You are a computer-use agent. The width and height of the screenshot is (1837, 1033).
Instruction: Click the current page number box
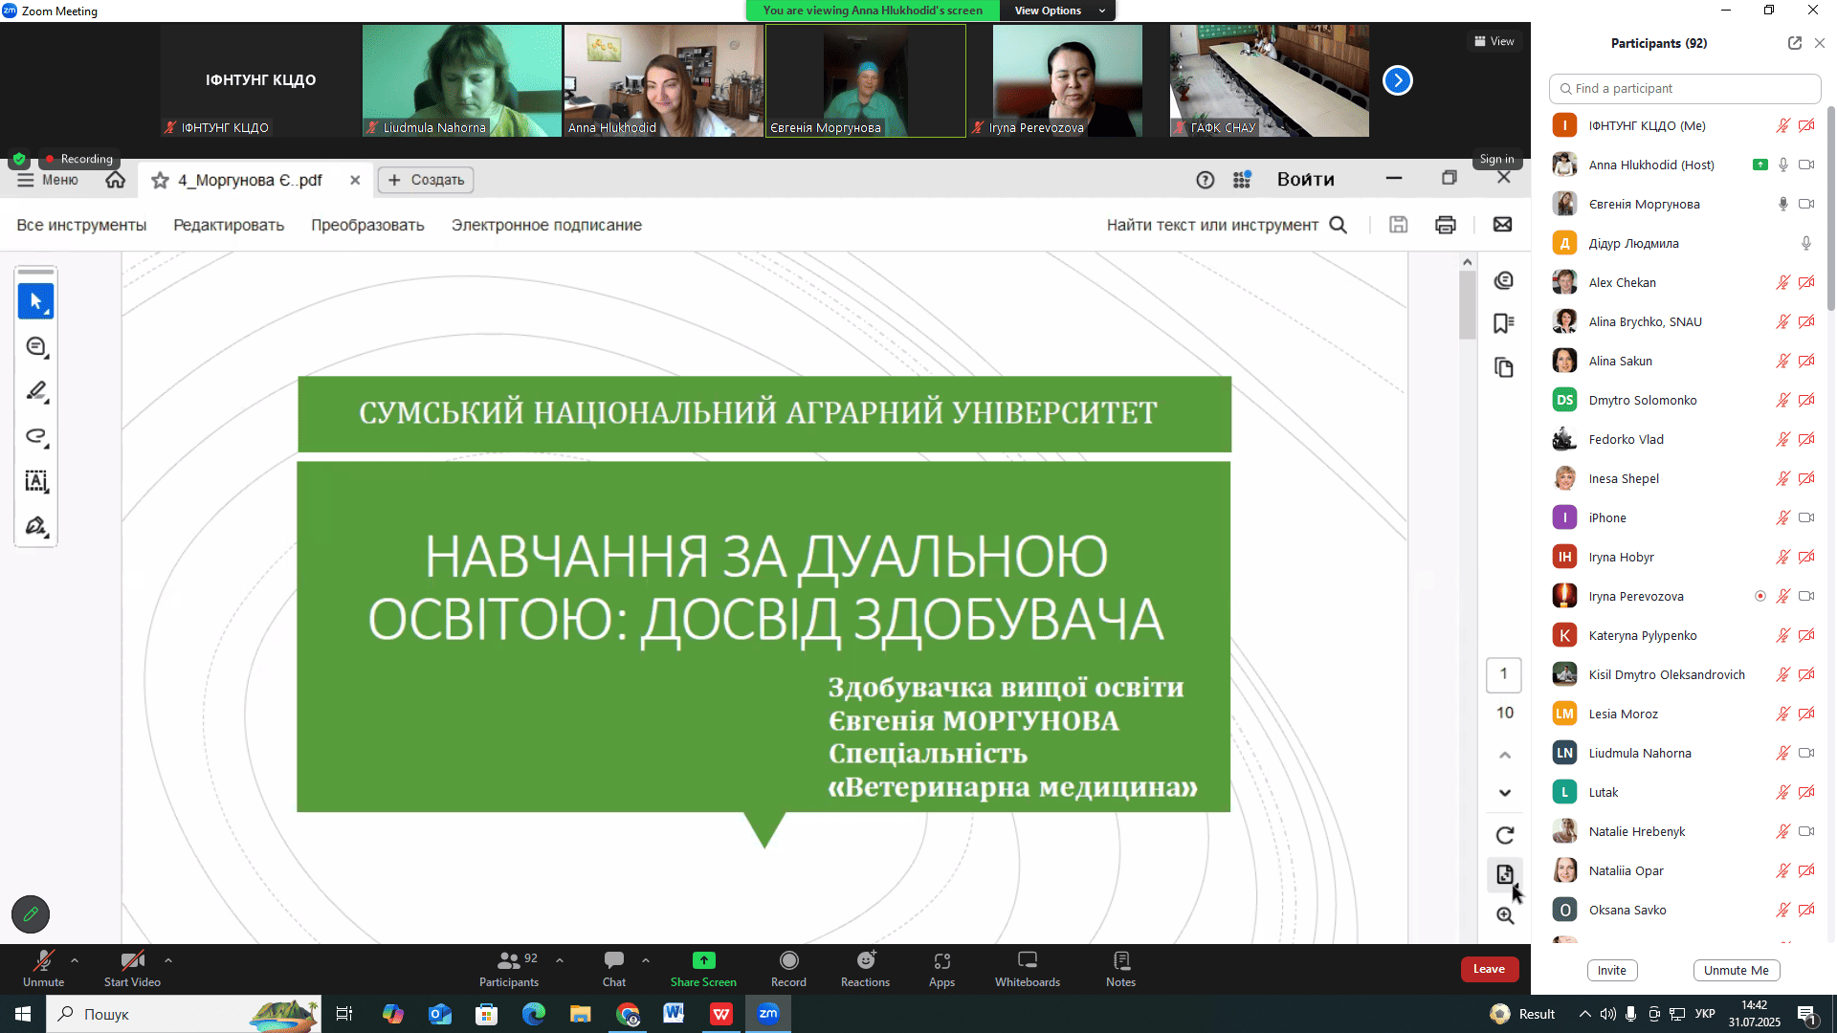coord(1504,674)
